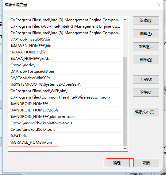
Task: Click the scrollbar down arrow
Action: pos(125,149)
